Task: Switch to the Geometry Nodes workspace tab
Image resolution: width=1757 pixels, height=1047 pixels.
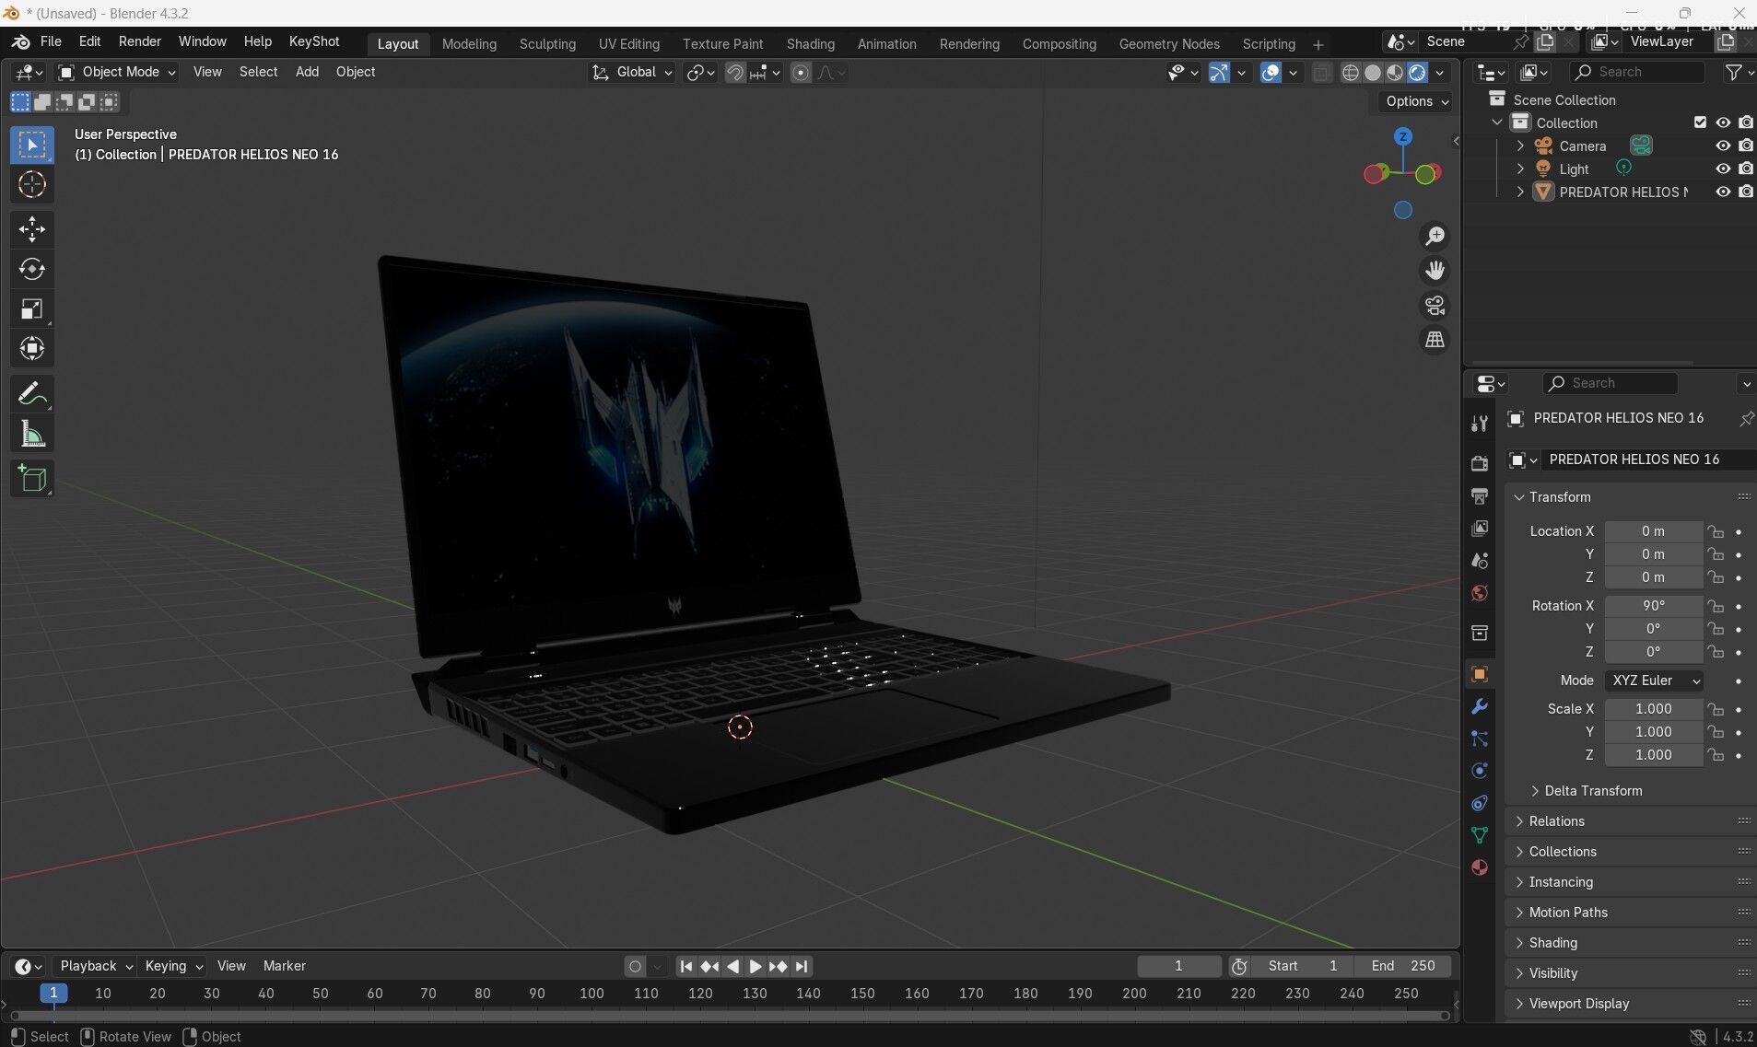Action: point(1169,44)
